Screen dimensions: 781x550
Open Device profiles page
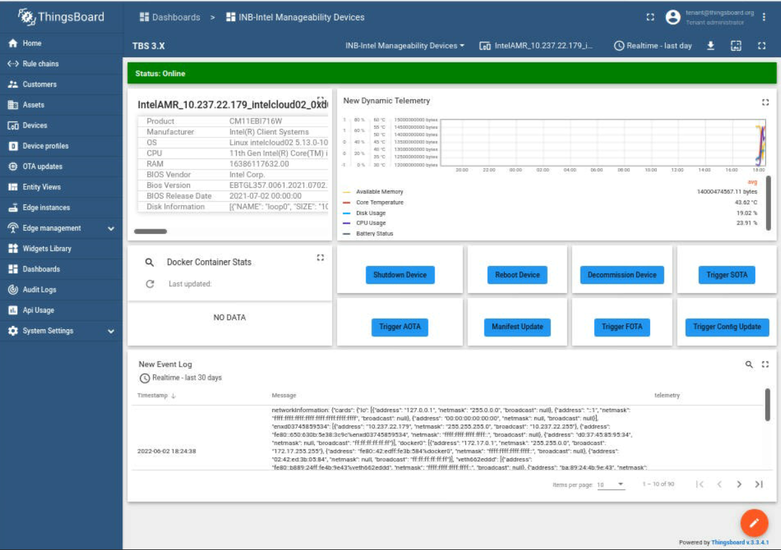pos(61,146)
